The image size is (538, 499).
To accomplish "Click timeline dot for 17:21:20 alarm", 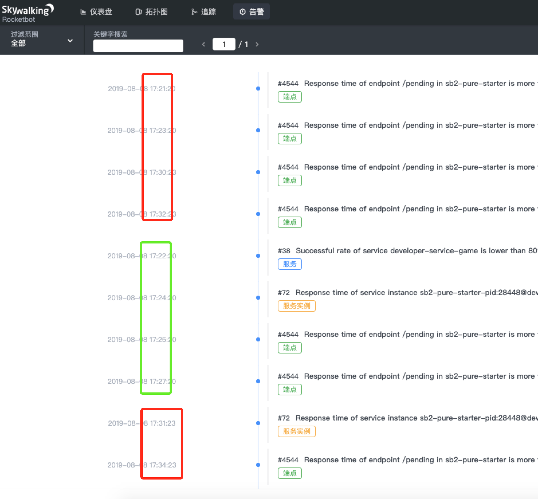I will click(258, 89).
